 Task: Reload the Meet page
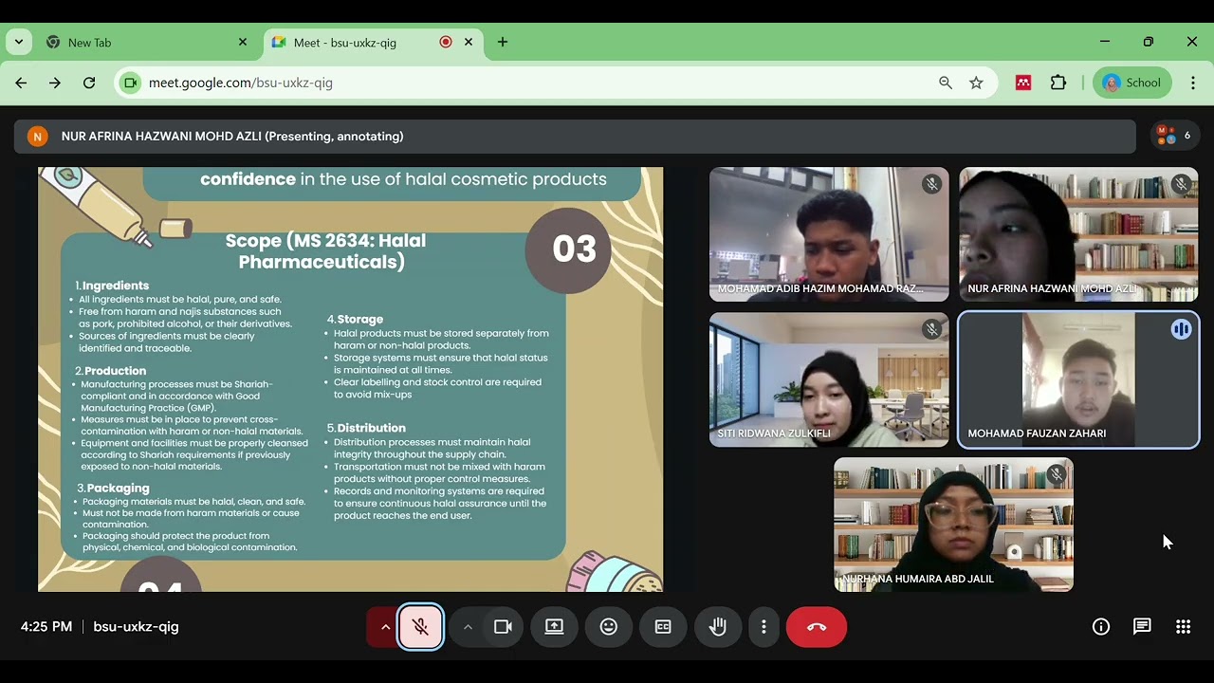(89, 83)
